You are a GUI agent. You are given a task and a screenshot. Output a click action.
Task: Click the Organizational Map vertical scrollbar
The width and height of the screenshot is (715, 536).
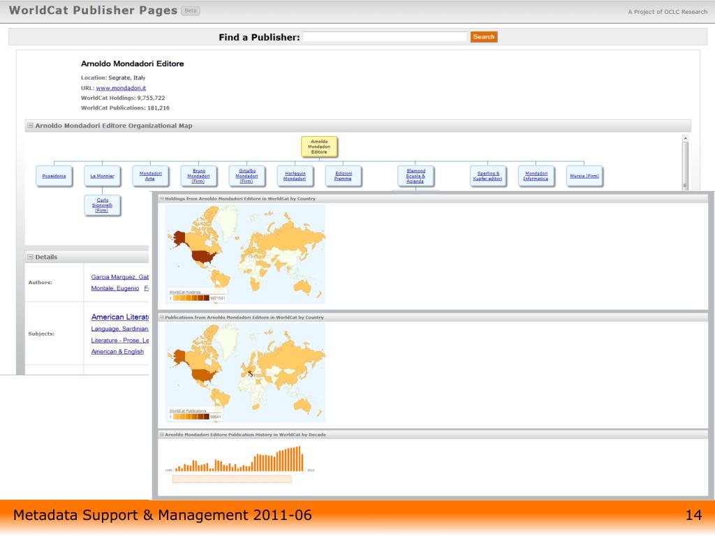(x=685, y=162)
